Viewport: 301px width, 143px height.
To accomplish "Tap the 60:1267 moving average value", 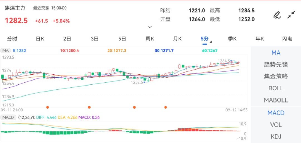I will 210,51.
